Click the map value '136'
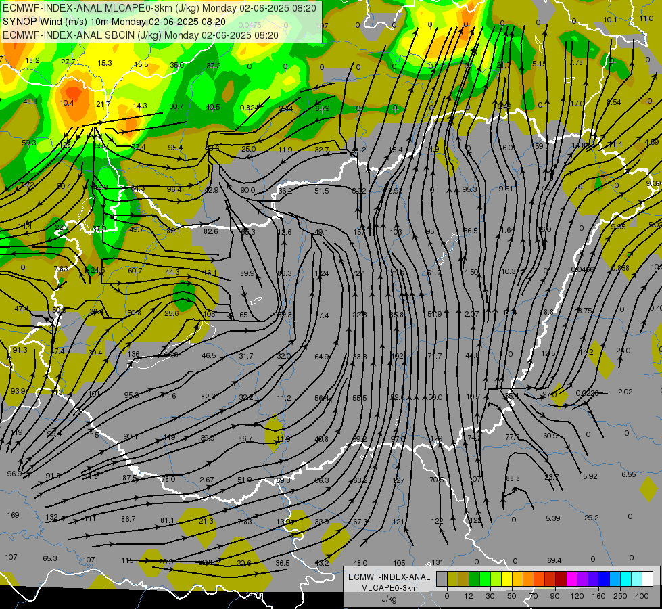The width and height of the screenshot is (662, 609). [133, 354]
